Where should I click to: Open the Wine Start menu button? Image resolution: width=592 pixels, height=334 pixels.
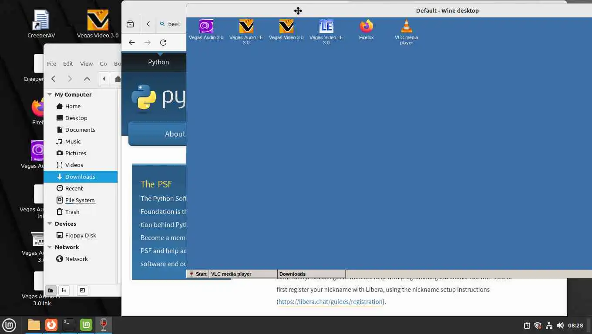(198, 274)
